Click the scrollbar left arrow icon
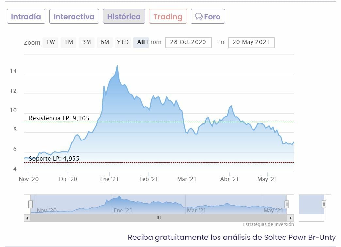 click(x=27, y=218)
